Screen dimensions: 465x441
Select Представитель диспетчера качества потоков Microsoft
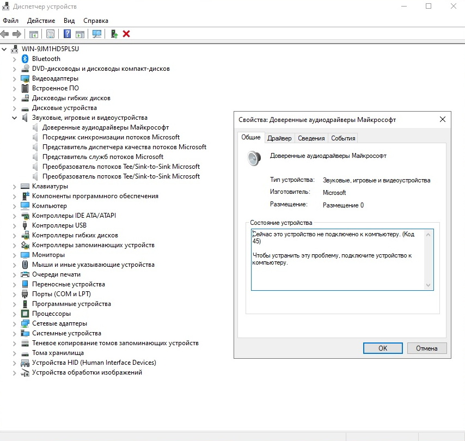124,147
